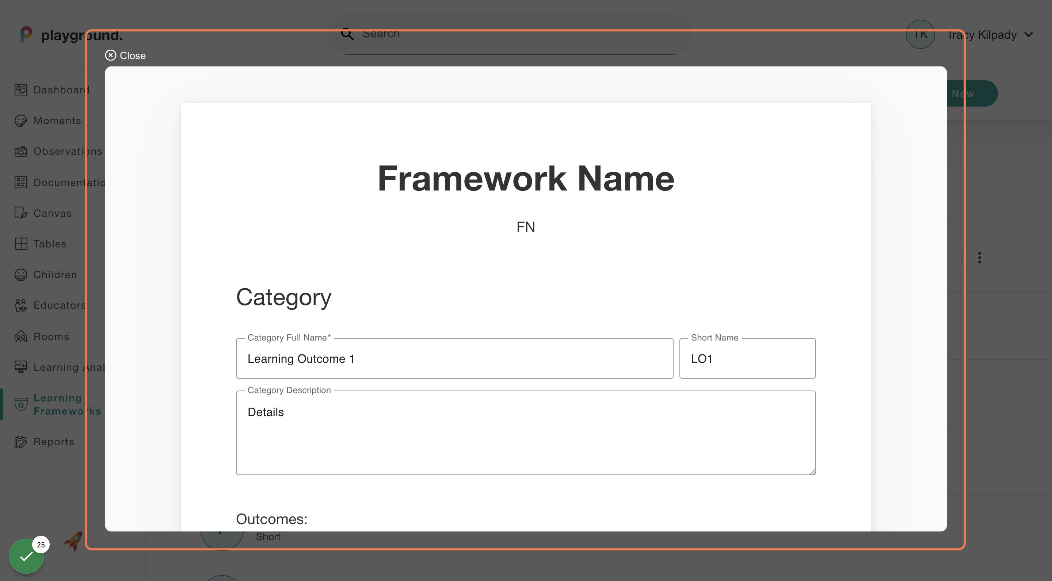The image size is (1052, 581).
Task: Click the Rooms icon
Action: (21, 336)
